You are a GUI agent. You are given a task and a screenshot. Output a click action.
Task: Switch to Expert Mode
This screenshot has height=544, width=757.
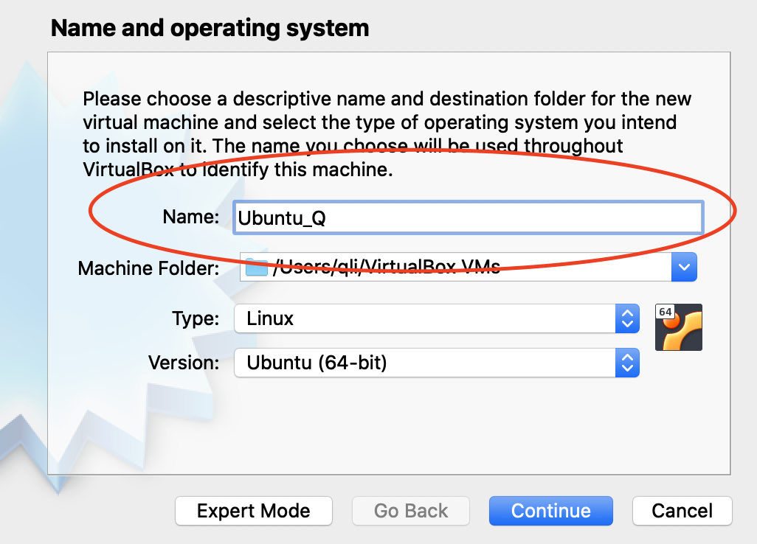pyautogui.click(x=253, y=511)
